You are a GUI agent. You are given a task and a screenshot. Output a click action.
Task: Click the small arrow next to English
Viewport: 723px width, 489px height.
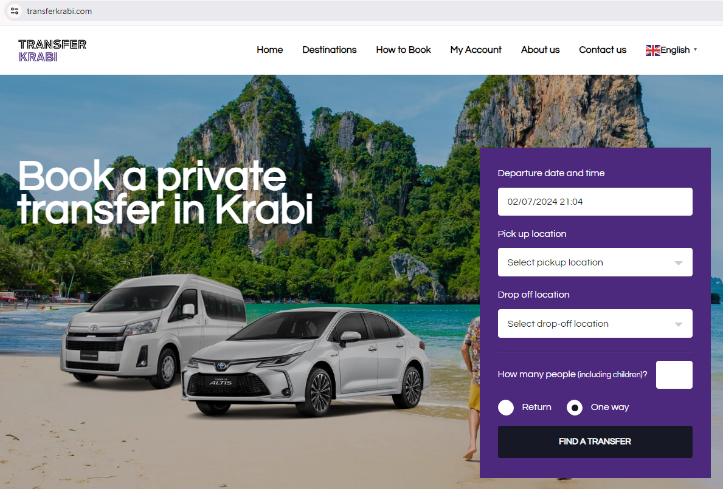tap(696, 49)
